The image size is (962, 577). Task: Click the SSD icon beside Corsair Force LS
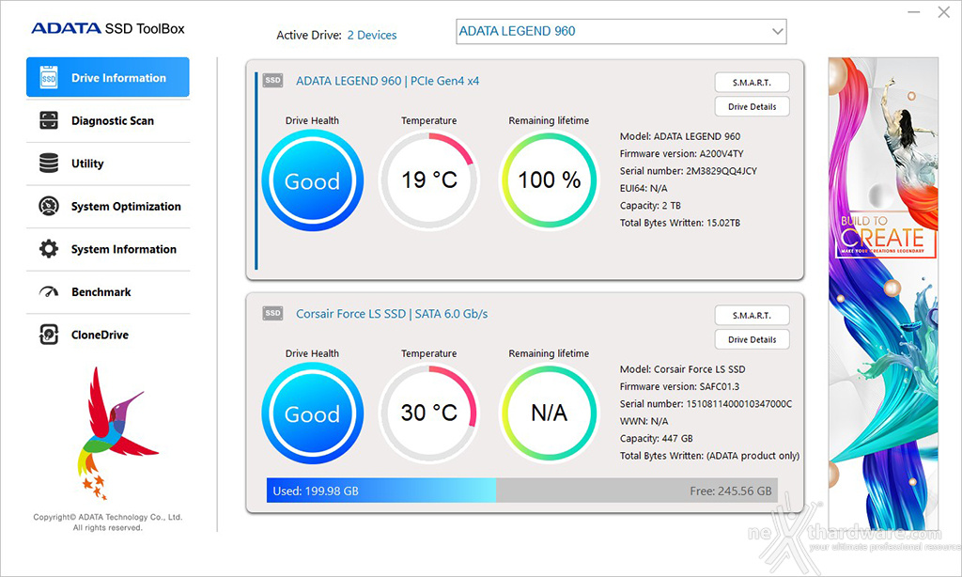(273, 313)
